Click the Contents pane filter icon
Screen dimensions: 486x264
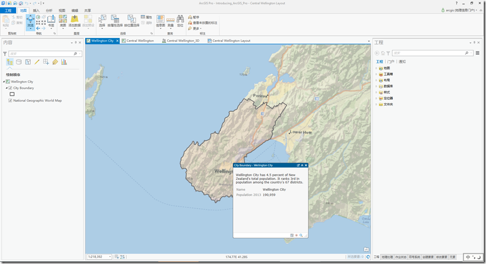(x=5, y=54)
